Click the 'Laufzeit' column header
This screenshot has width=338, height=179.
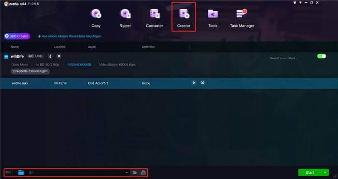[x=60, y=47]
